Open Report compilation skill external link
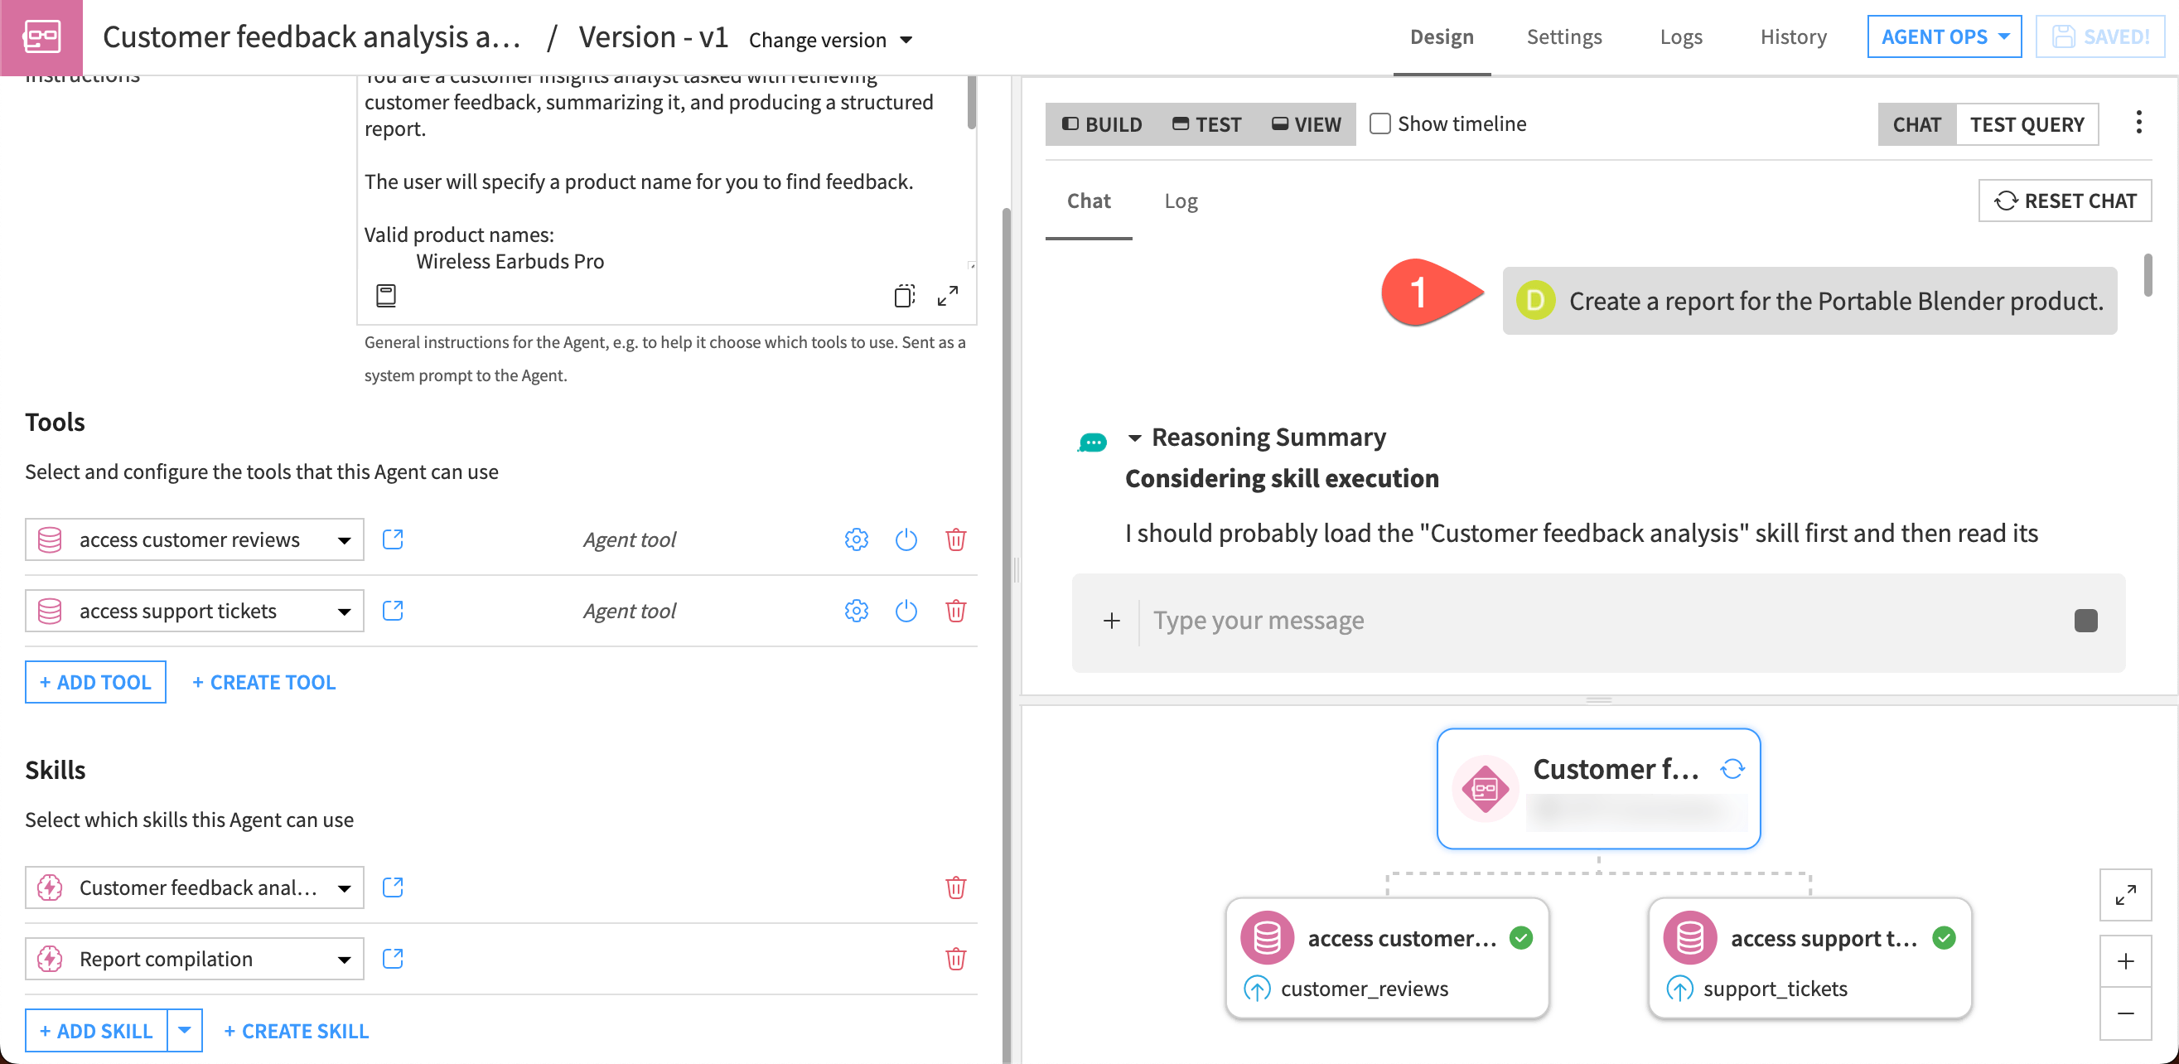This screenshot has width=2179, height=1064. [393, 957]
